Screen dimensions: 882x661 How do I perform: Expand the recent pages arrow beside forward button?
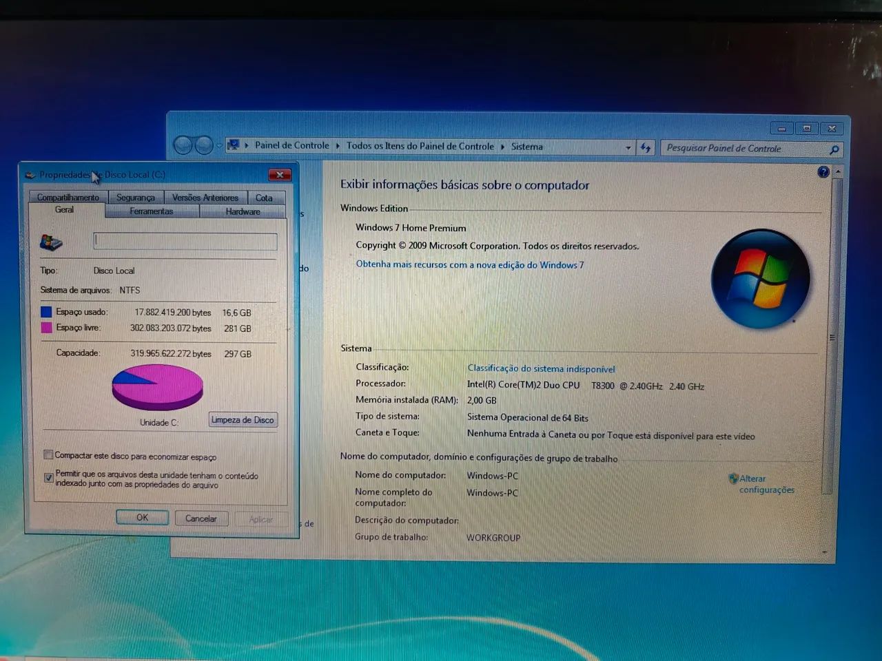tap(219, 145)
